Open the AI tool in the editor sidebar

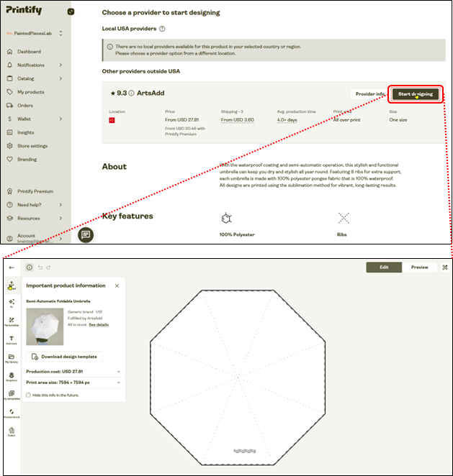pos(12,303)
